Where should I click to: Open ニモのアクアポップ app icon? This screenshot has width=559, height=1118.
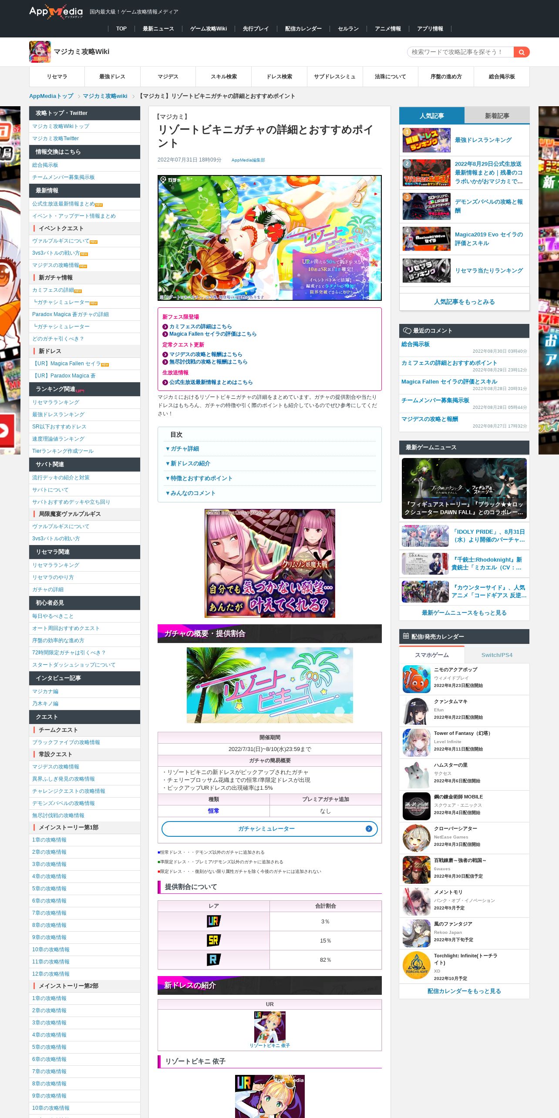pos(417,679)
